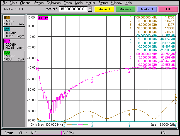Screen dimensions: 180x136
Task: Select the S21 LogM trace status button
Action: (x=14, y=32)
